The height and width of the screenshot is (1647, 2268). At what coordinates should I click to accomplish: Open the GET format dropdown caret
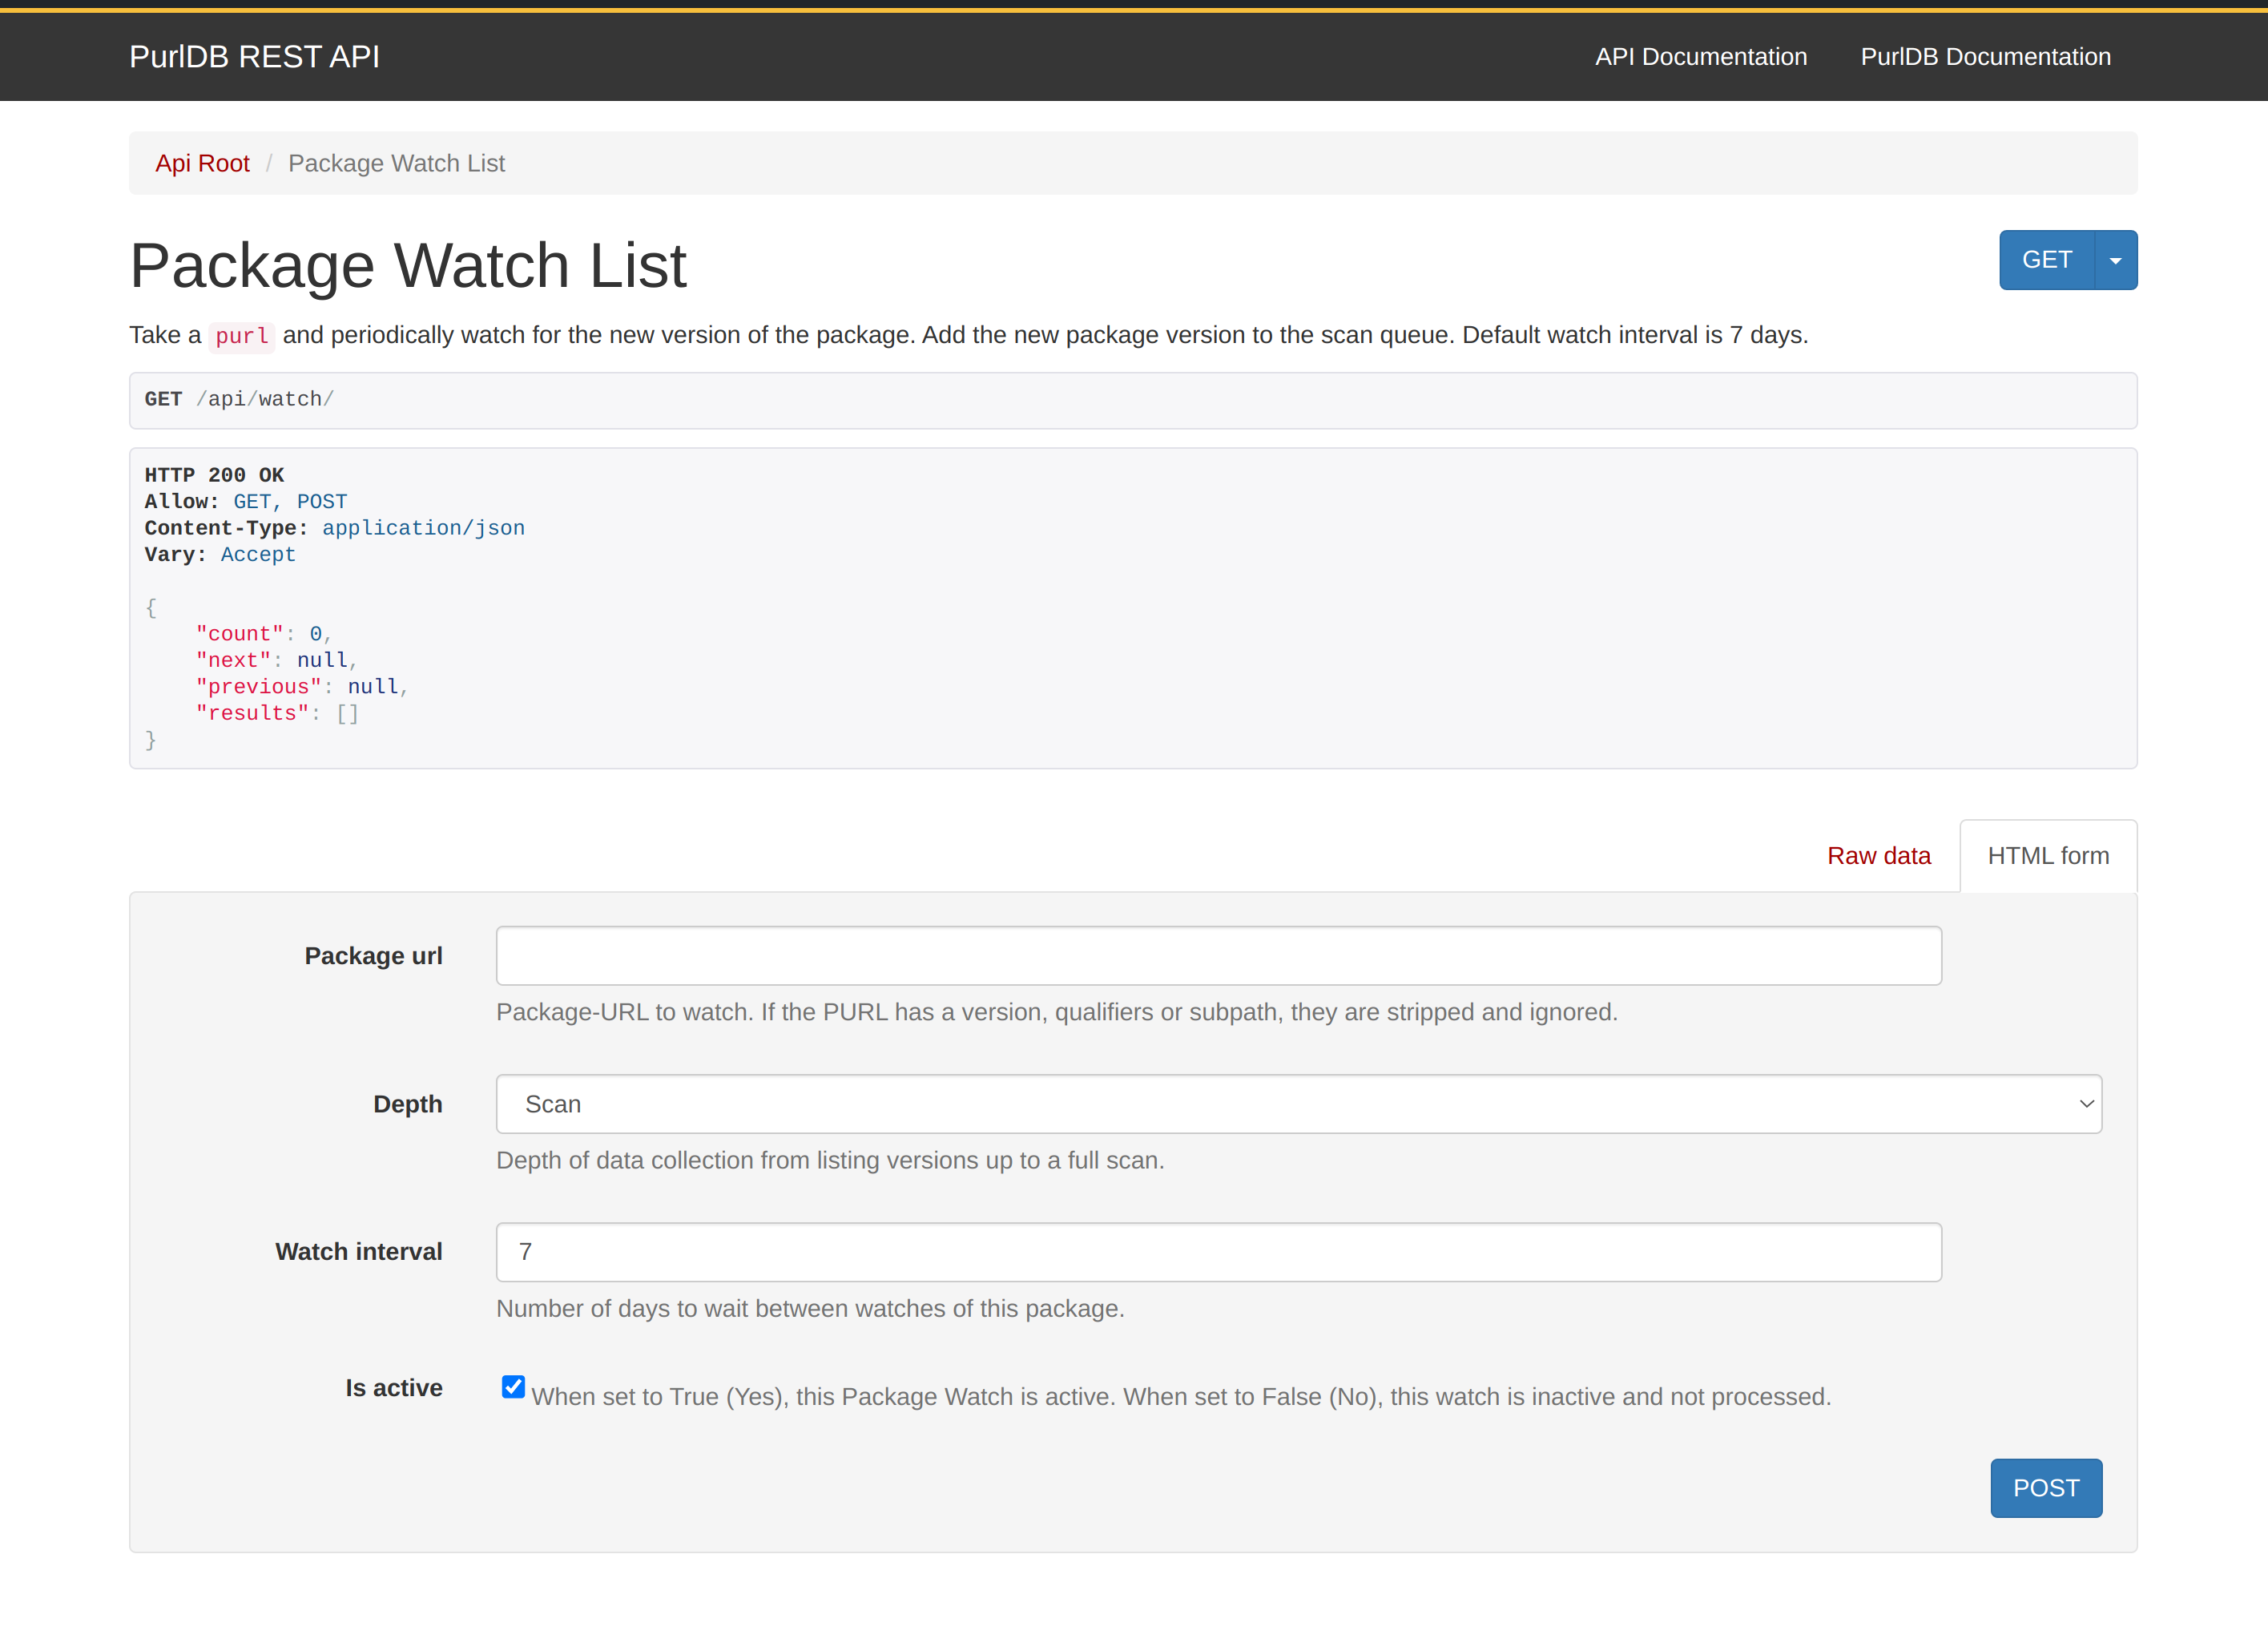pyautogui.click(x=2115, y=260)
